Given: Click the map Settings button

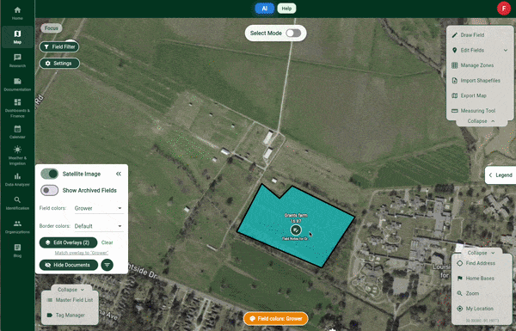Looking at the screenshot, I should coord(59,63).
